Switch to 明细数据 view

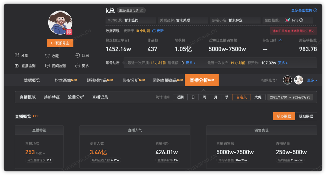[x=306, y=116]
